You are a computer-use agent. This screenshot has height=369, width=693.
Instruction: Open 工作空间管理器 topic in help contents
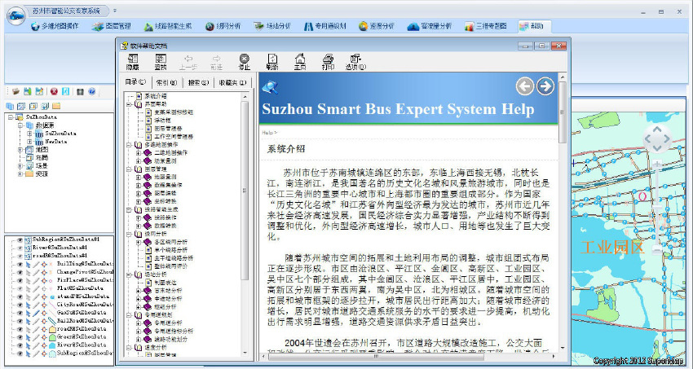(174, 136)
